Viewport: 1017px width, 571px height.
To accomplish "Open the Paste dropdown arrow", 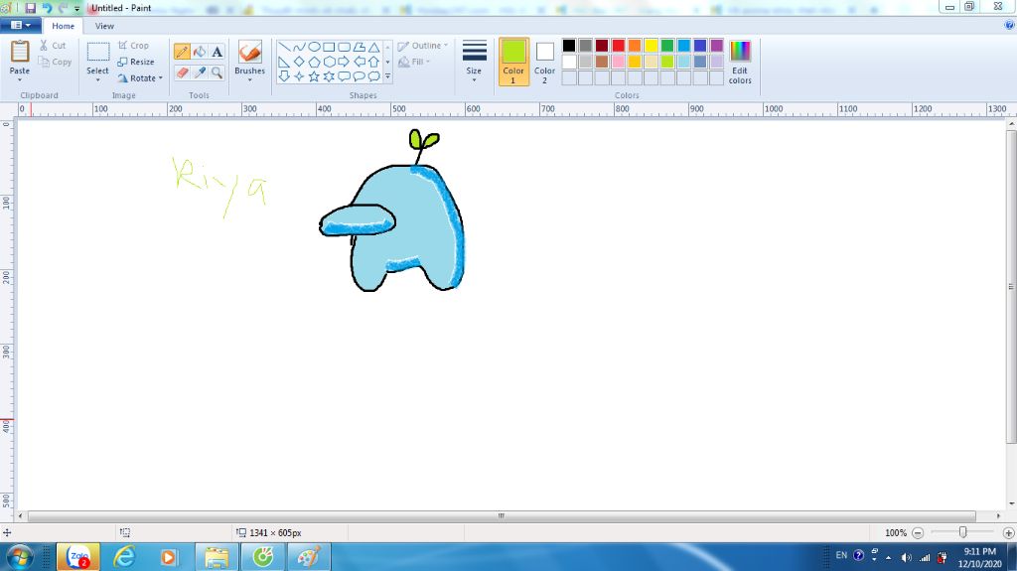I will [20, 79].
